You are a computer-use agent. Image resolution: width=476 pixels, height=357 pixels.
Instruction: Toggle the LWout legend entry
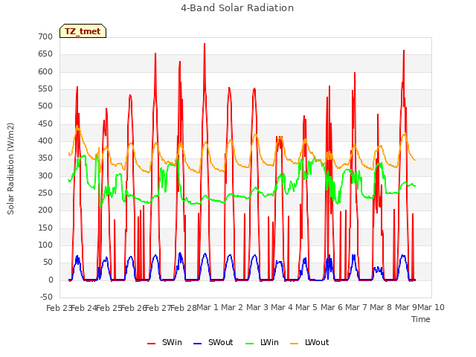pyautogui.click(x=309, y=342)
